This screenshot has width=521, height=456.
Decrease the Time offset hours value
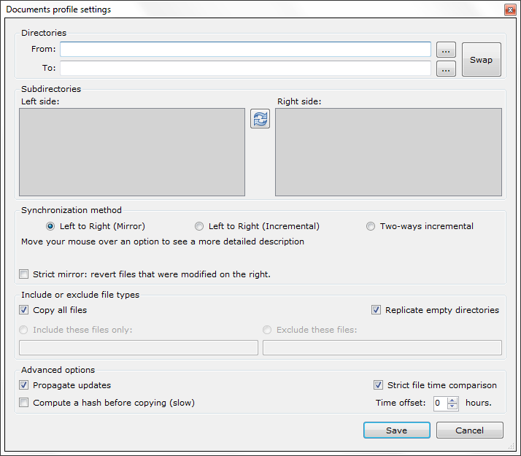(x=452, y=406)
